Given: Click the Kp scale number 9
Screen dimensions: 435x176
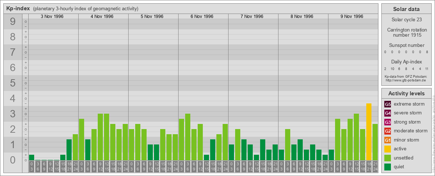Looking at the screenshot, I should point(12,22).
